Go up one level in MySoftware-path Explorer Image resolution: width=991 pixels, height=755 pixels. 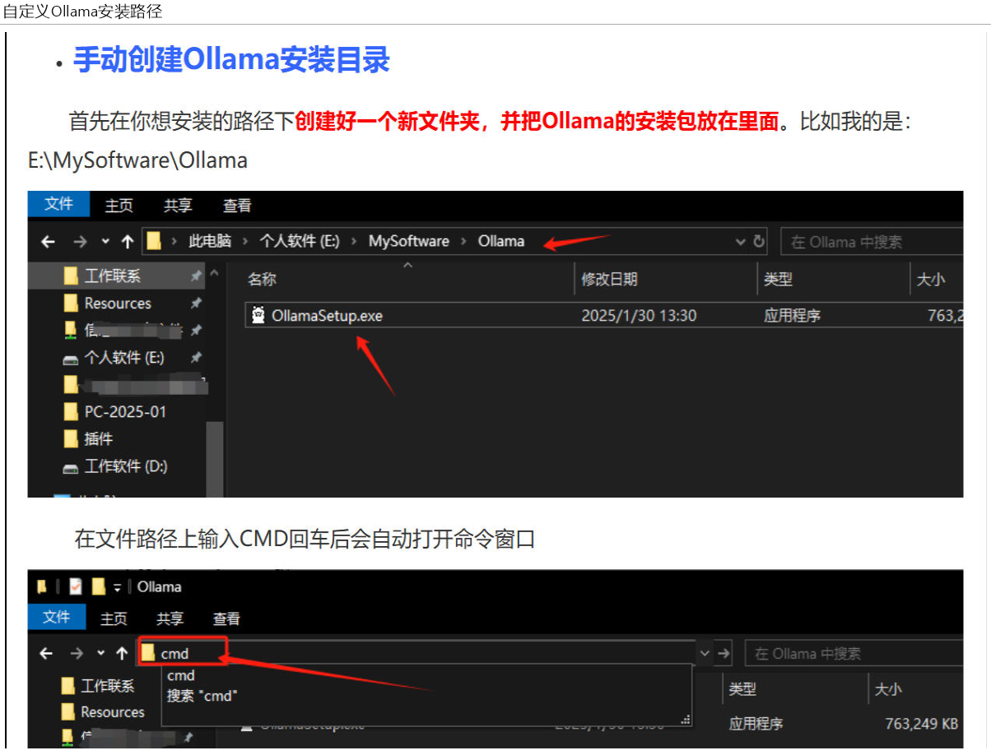click(x=127, y=242)
